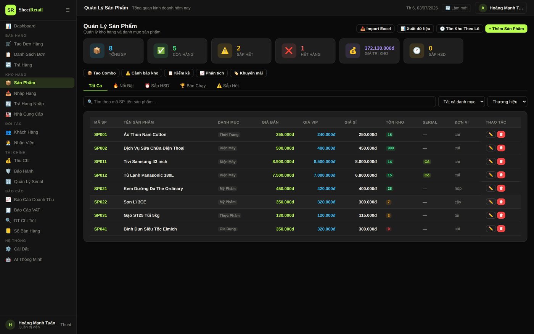Click the Thoát logout link

66,325
